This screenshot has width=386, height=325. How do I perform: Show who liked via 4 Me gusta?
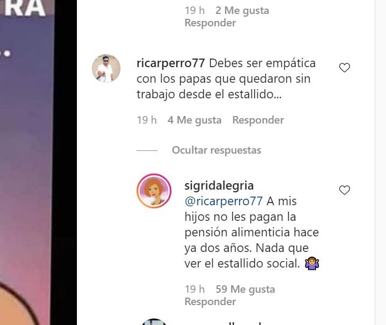195,120
